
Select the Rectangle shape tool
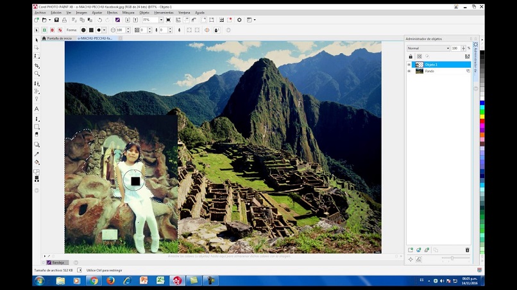(x=37, y=127)
